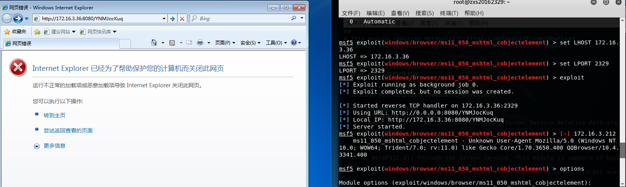Click 'Exploit completed, but no session was created.' text
Viewport: 626px width, 187px height.
(x=433, y=92)
